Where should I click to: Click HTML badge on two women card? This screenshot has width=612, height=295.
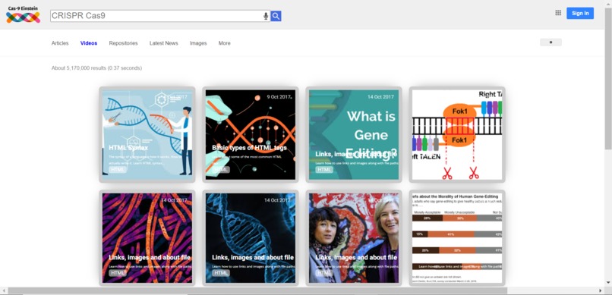[x=324, y=273]
